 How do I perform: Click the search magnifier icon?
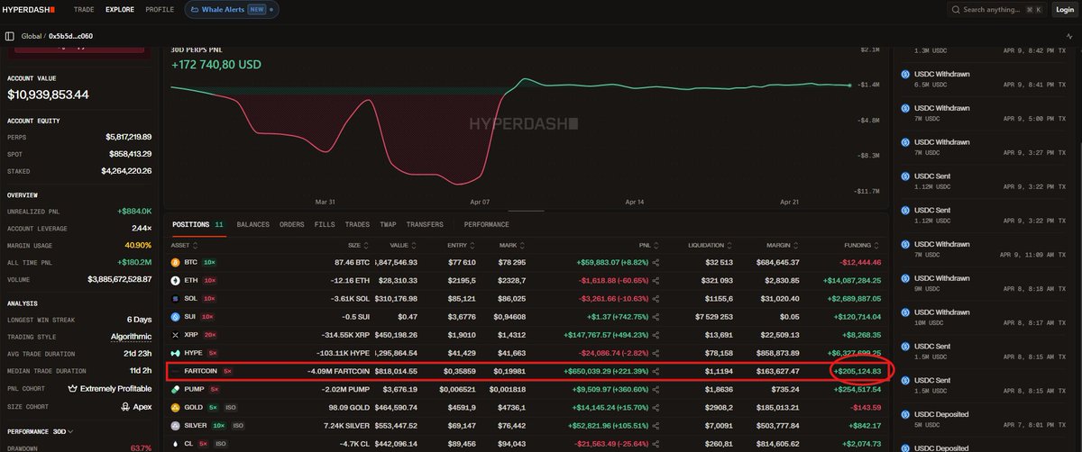[x=956, y=10]
